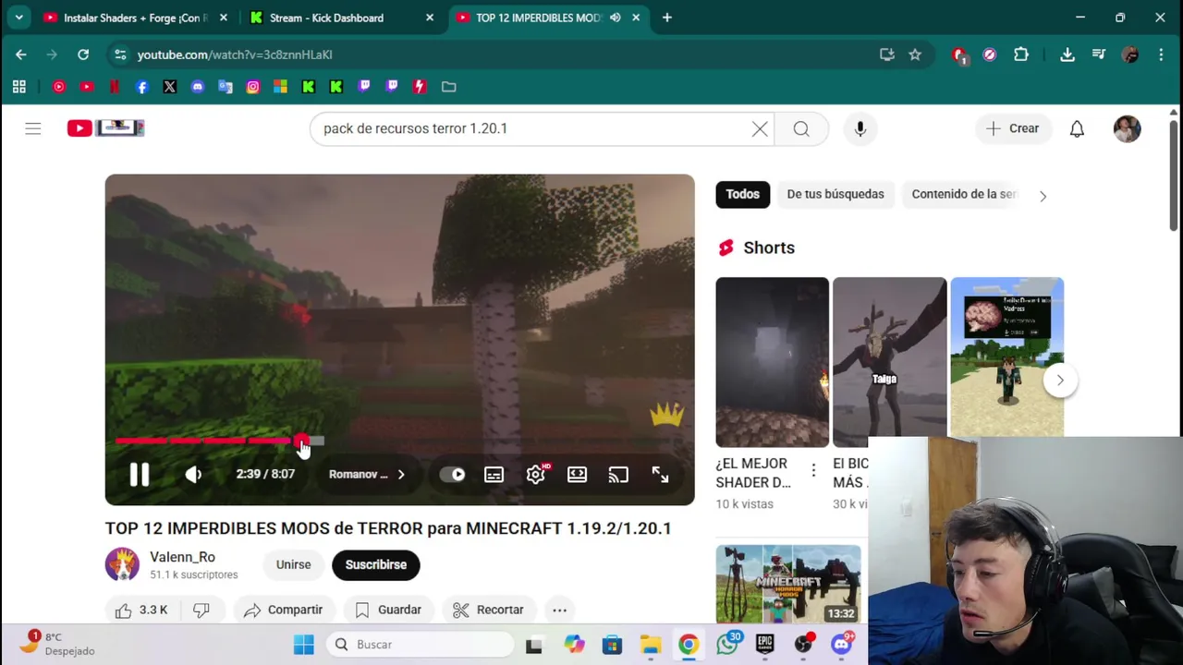
Task: Select the De tus búsquedas chip
Action: [x=835, y=194]
